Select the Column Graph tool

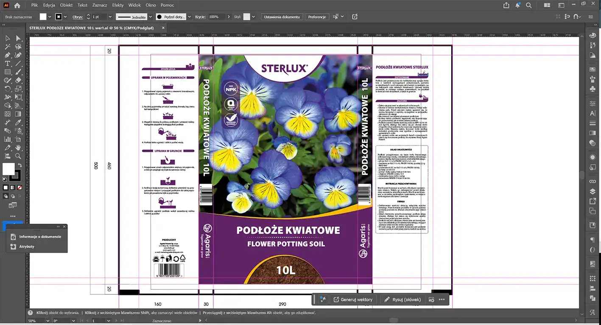tap(8, 139)
